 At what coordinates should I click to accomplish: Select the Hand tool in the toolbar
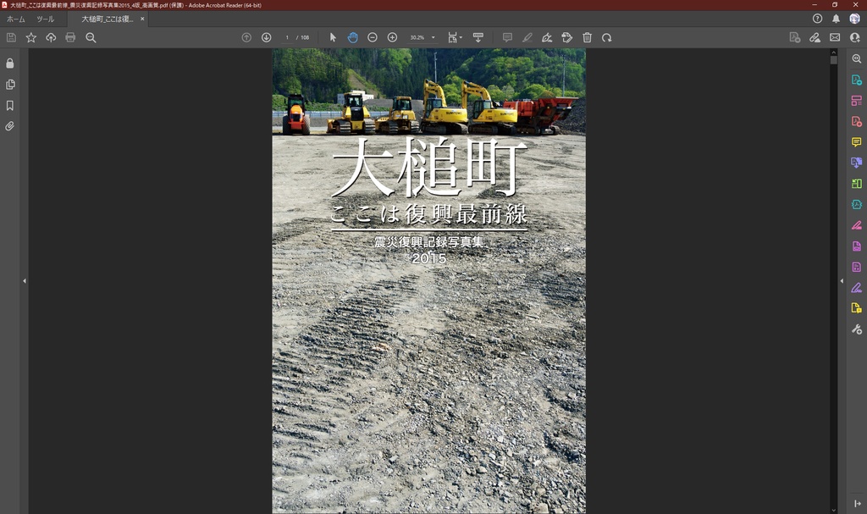coord(352,37)
